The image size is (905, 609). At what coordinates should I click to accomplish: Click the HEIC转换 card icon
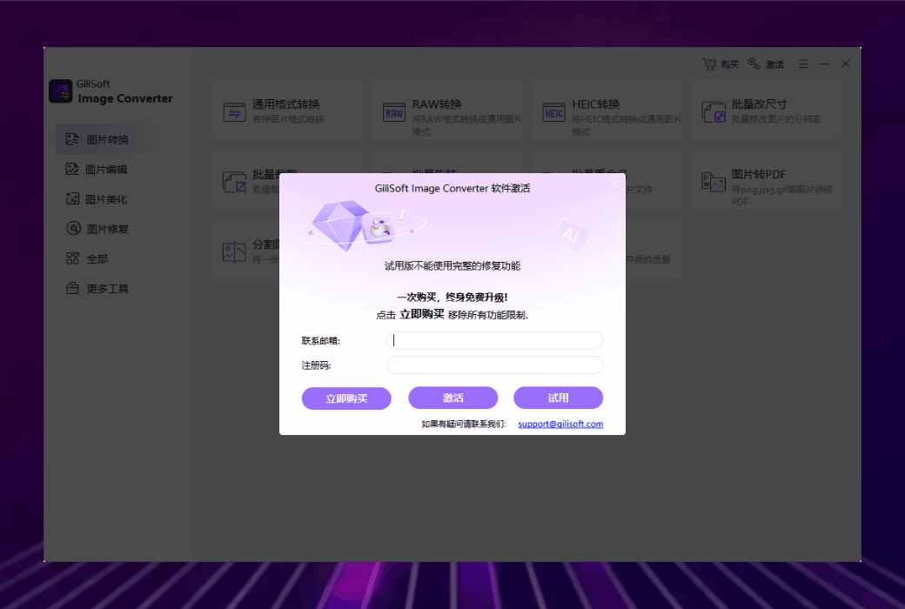(x=554, y=112)
